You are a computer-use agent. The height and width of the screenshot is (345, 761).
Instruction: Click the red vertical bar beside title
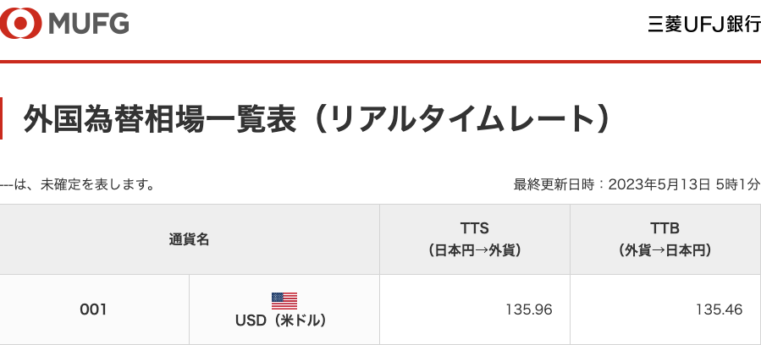tap(1, 118)
